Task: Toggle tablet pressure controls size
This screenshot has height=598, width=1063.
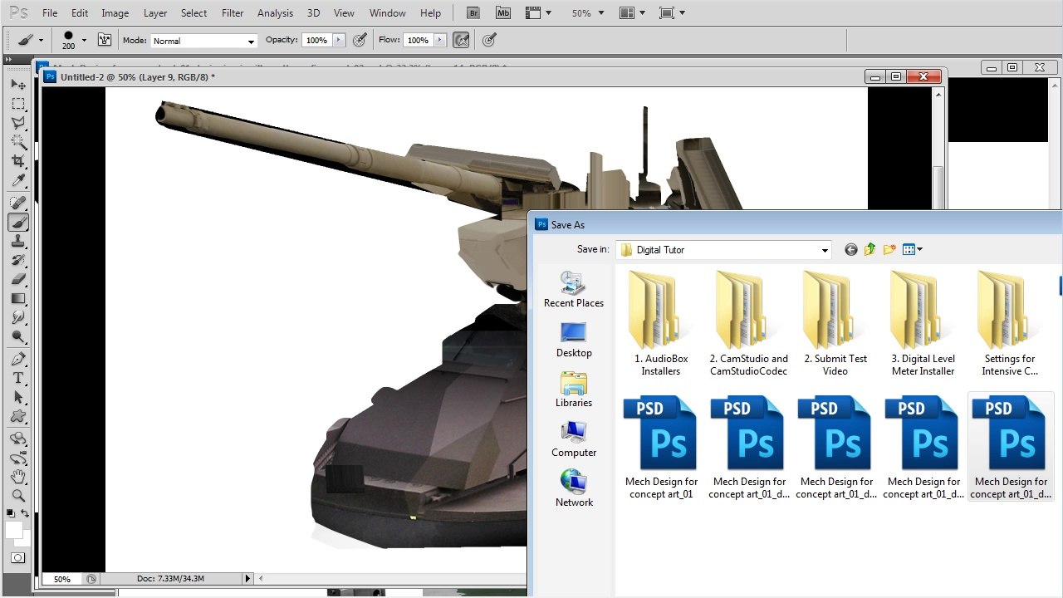Action: point(489,40)
